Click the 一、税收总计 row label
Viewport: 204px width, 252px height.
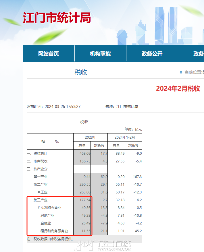click(x=37, y=154)
